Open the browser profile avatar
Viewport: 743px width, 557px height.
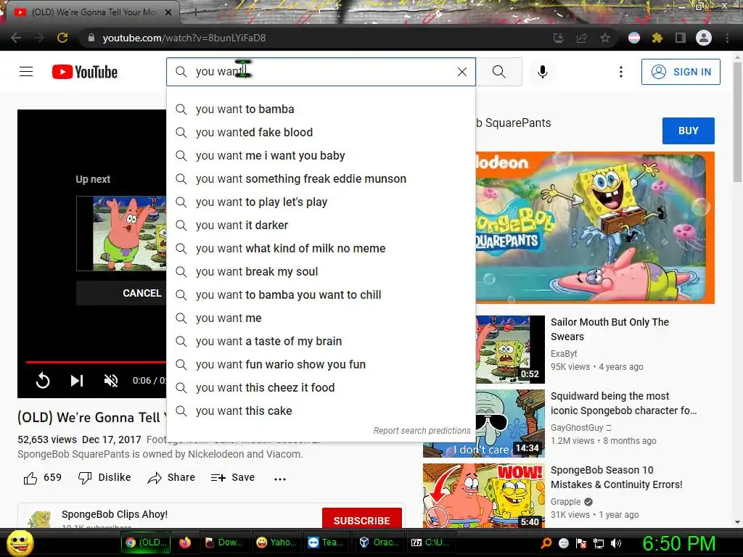[x=704, y=38]
